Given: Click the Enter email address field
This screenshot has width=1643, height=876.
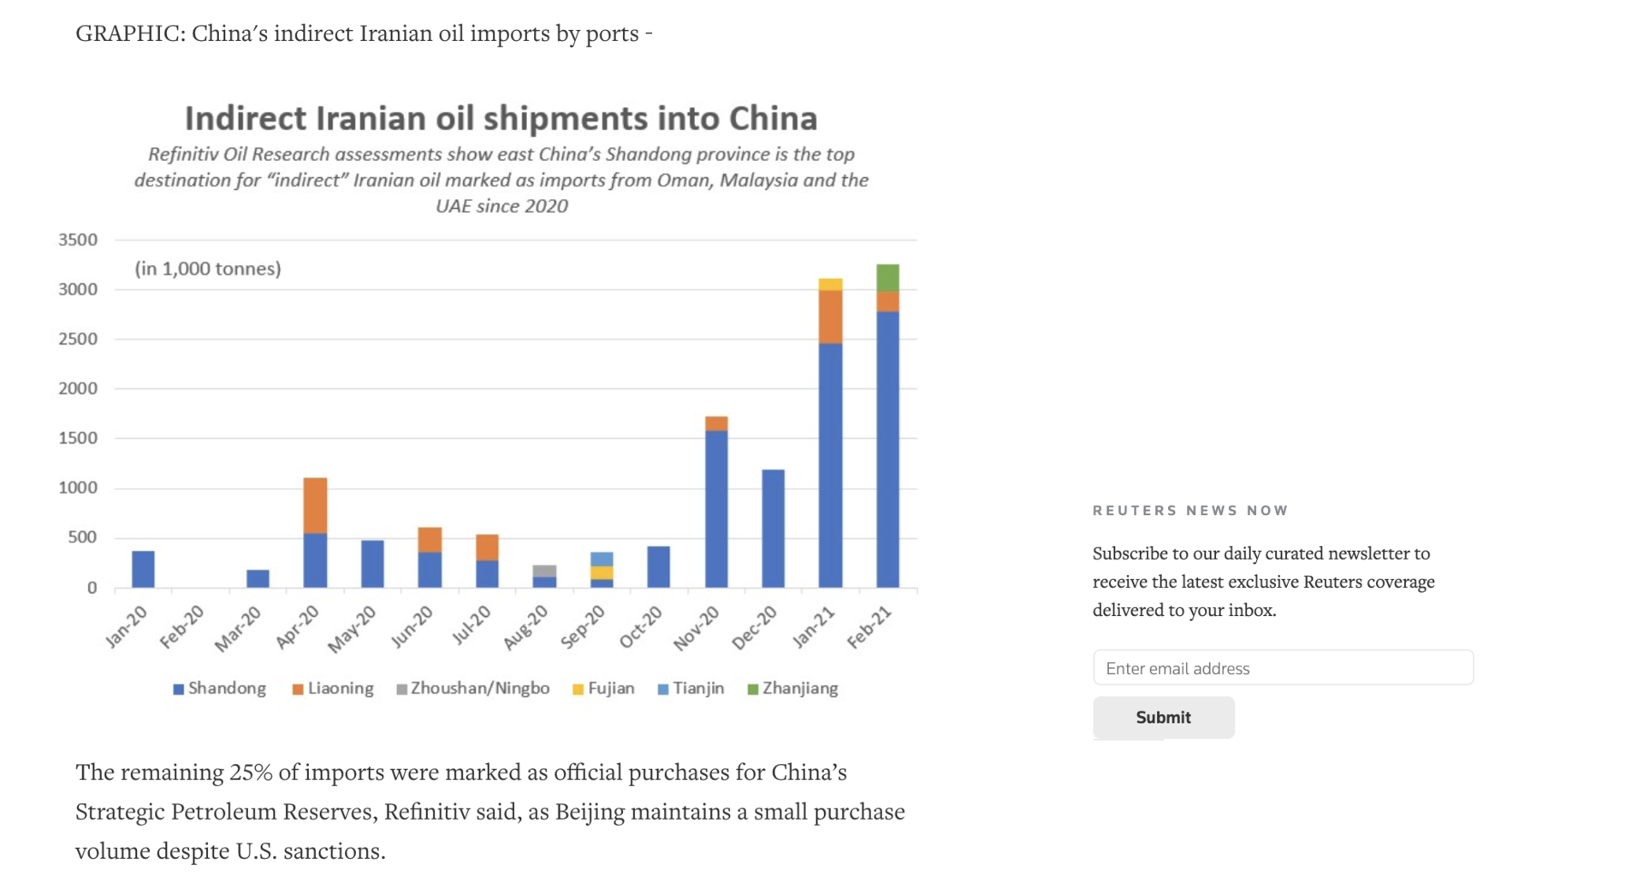Looking at the screenshot, I should coord(1283,667).
